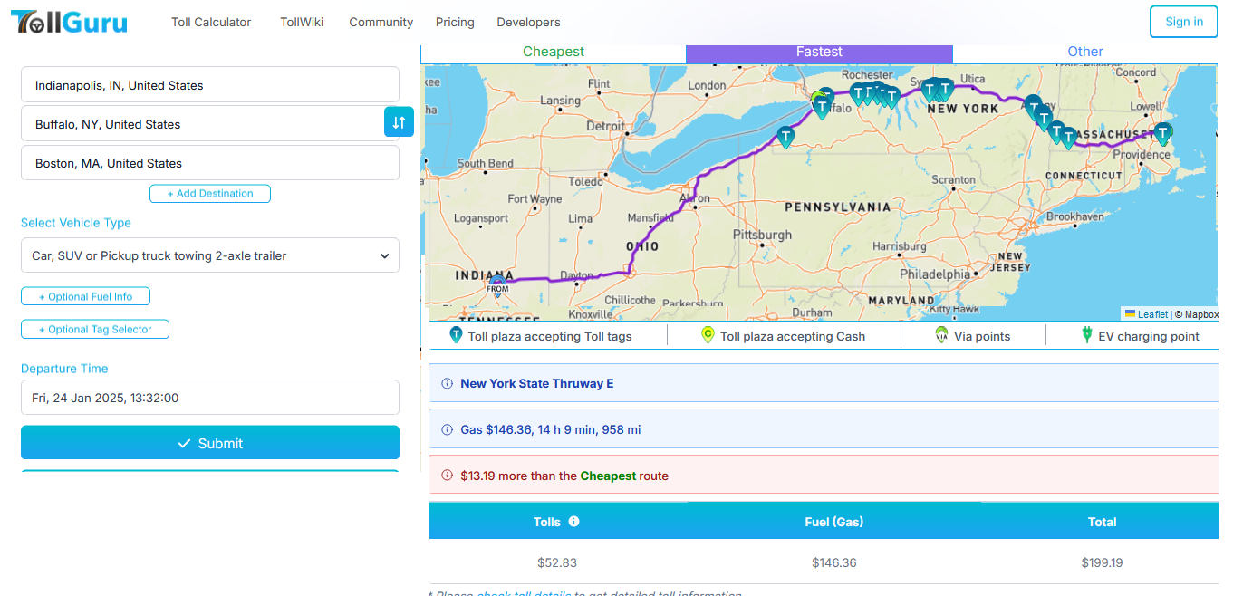Click the Departure Time field

click(210, 398)
